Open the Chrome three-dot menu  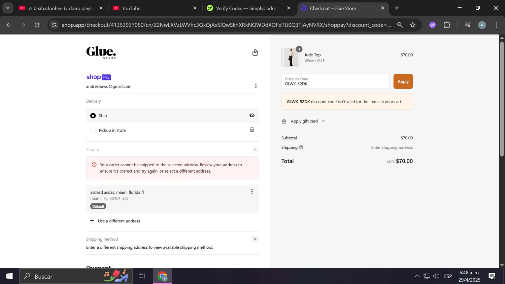click(x=497, y=25)
